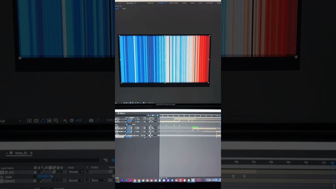This screenshot has width=336, height=189.
Task: Open the Review workspace
Action: pos(192,3)
